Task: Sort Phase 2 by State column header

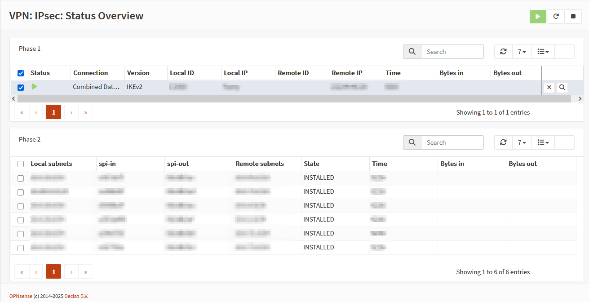Action: [311, 164]
